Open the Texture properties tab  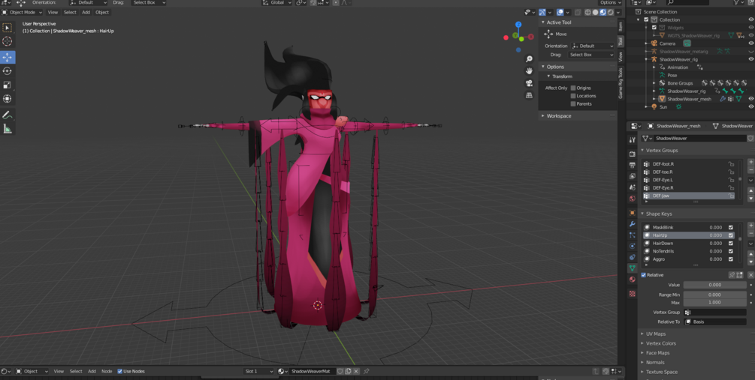[x=633, y=294]
